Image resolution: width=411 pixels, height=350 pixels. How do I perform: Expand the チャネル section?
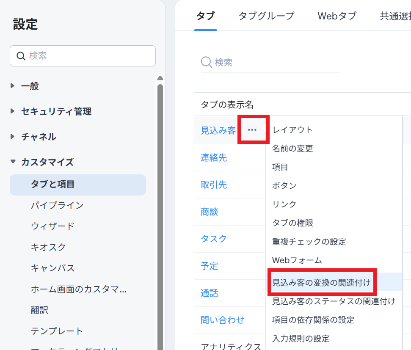[x=13, y=137]
